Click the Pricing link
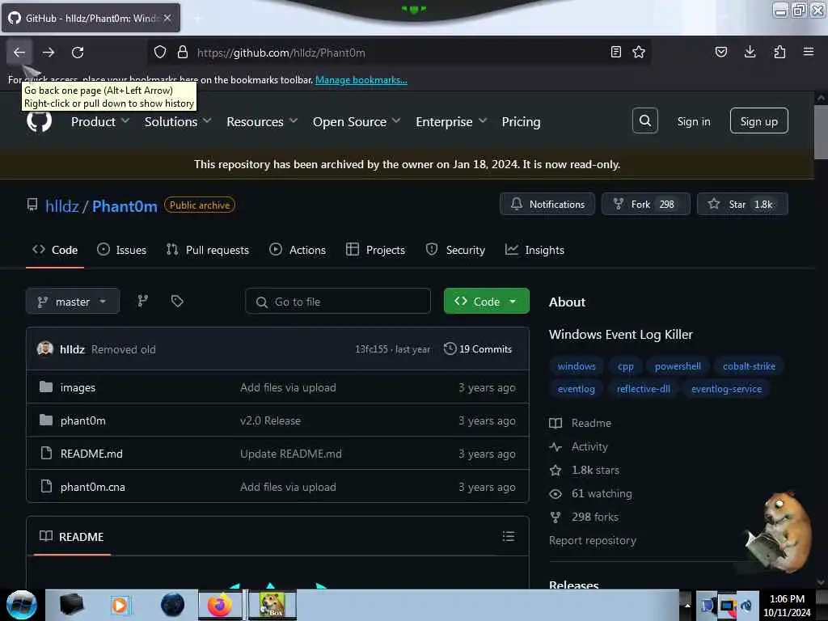 (522, 121)
